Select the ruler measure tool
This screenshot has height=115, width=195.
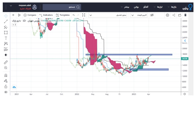click(x=6, y=62)
